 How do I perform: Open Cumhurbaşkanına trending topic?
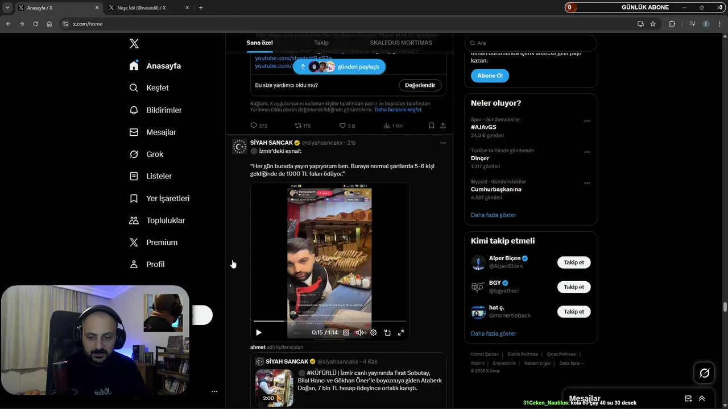tap(496, 189)
